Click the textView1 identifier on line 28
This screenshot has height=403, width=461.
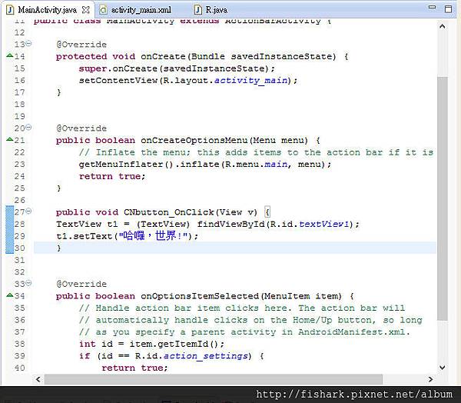(324, 225)
